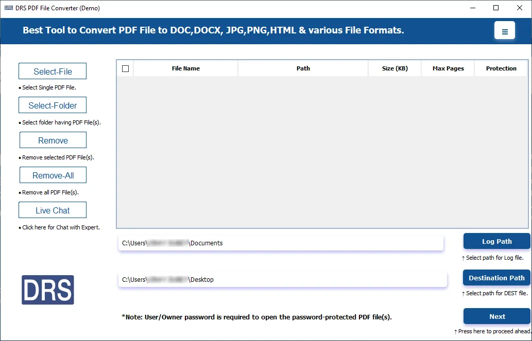
Task: Click the Destination Path button
Action: 496,278
